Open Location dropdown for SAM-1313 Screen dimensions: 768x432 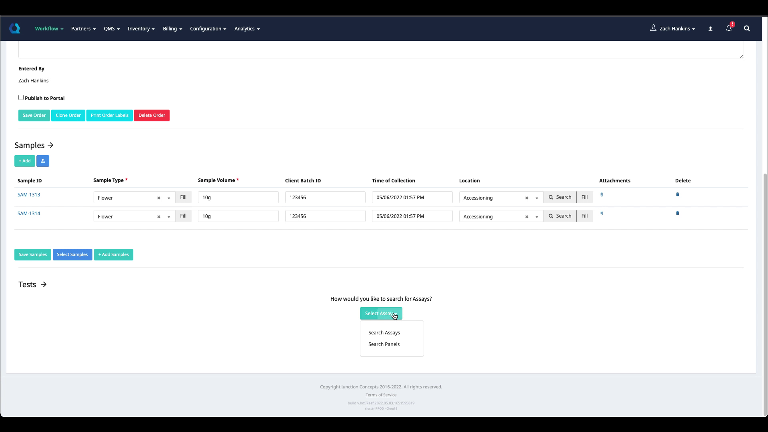pos(537,198)
